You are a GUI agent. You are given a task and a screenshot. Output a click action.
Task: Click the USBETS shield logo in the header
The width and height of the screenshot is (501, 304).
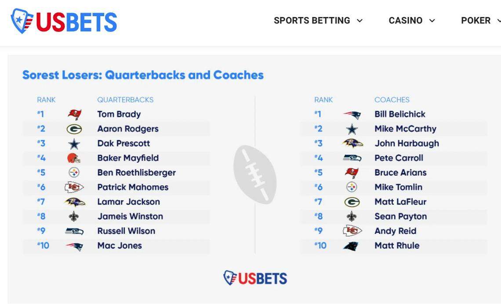[20, 20]
